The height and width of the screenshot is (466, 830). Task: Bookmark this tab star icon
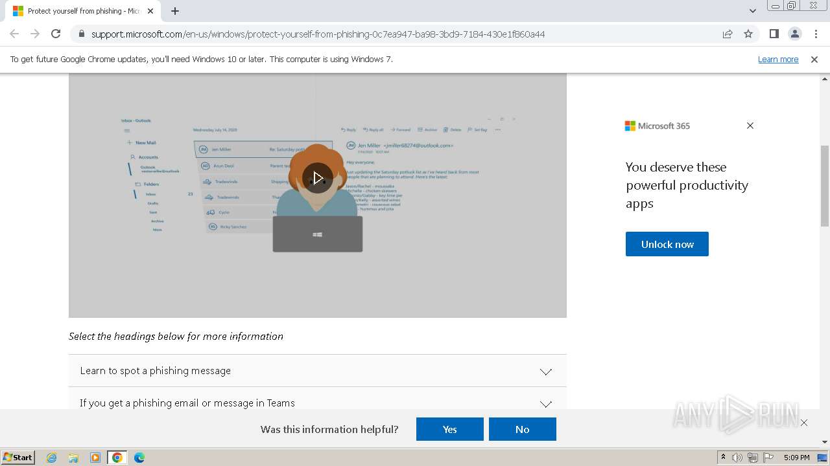click(x=748, y=34)
